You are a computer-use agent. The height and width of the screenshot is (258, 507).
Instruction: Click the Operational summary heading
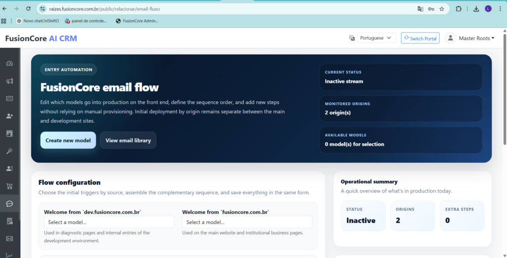(369, 182)
